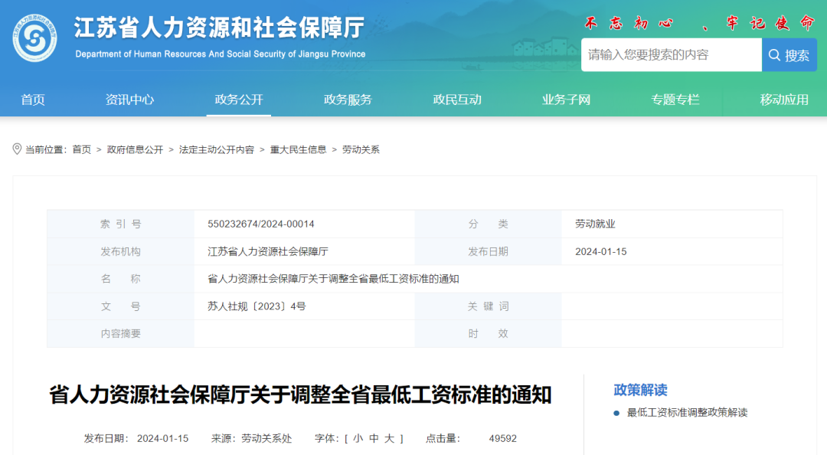
Task: Open 最低工资标准调整政策解读 link
Action: tap(687, 413)
